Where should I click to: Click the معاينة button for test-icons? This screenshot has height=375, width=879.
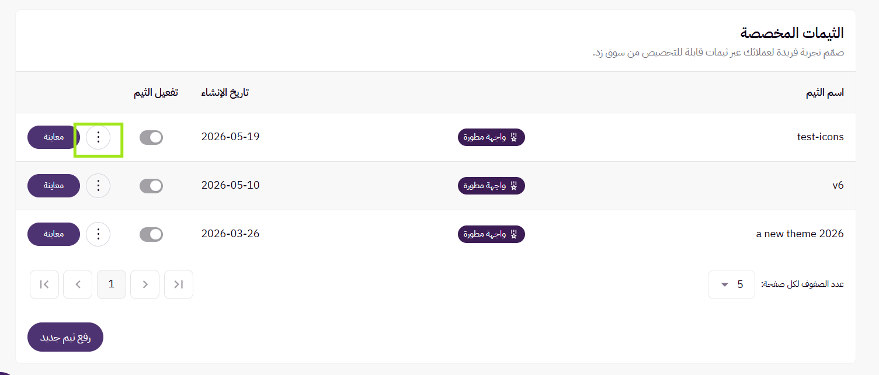click(54, 137)
